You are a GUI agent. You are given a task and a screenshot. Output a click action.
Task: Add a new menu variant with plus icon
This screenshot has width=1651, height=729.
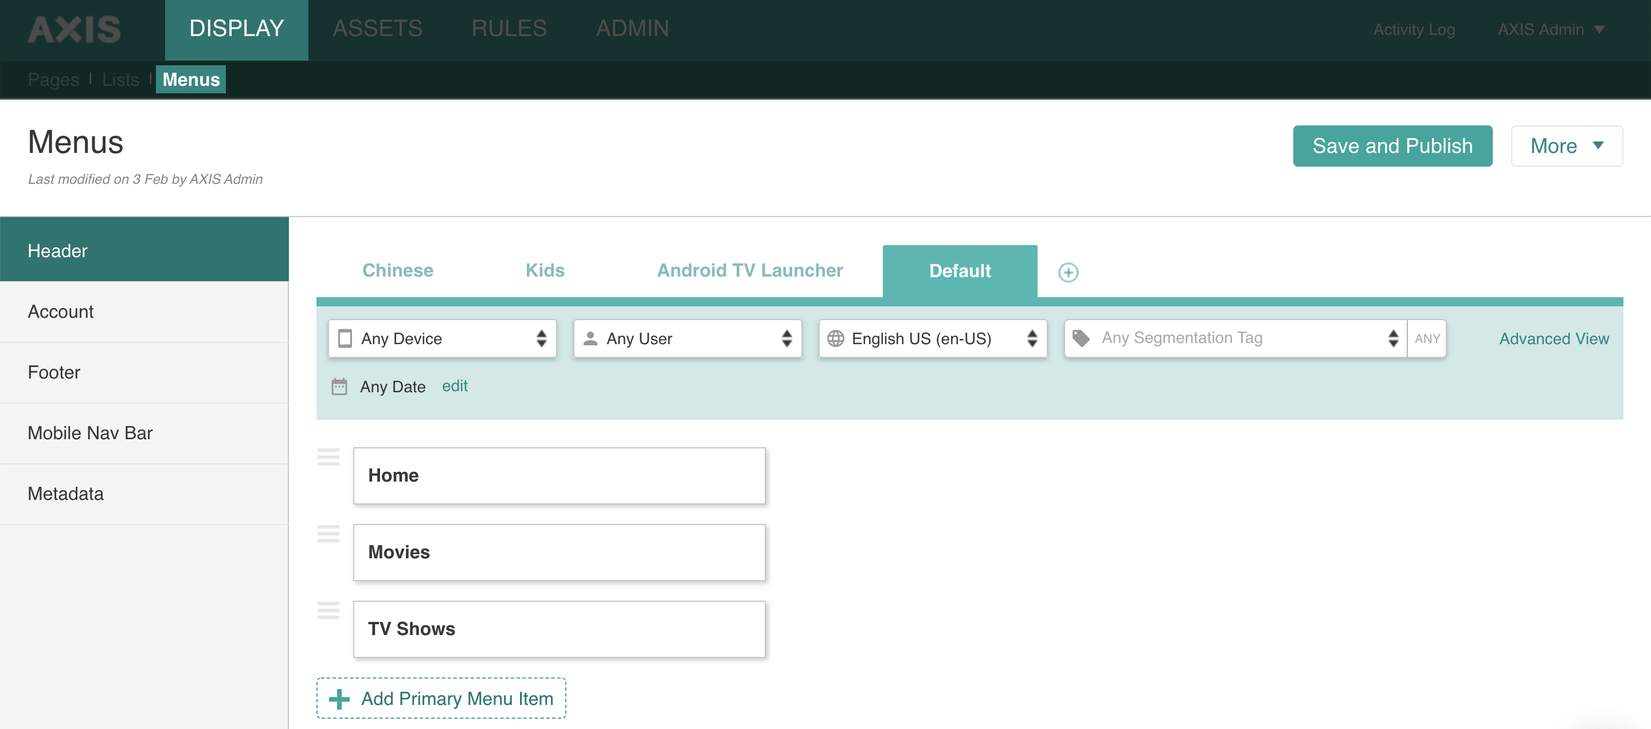click(x=1068, y=272)
